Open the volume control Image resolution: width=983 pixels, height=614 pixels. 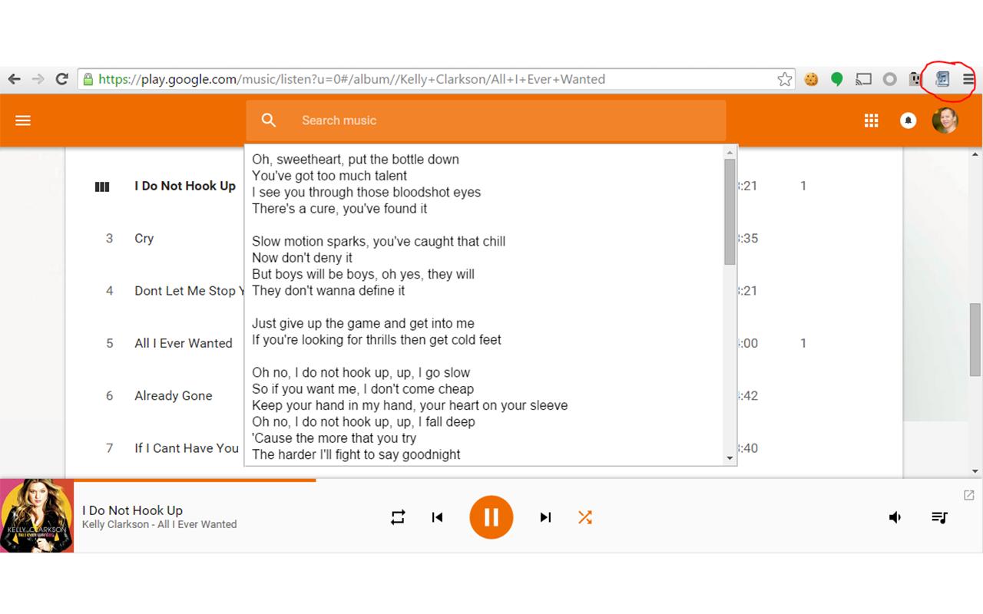pos(895,517)
